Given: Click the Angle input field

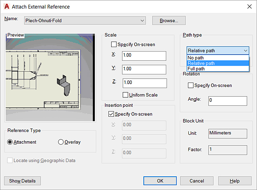Looking at the screenshot, I should click(x=228, y=101).
